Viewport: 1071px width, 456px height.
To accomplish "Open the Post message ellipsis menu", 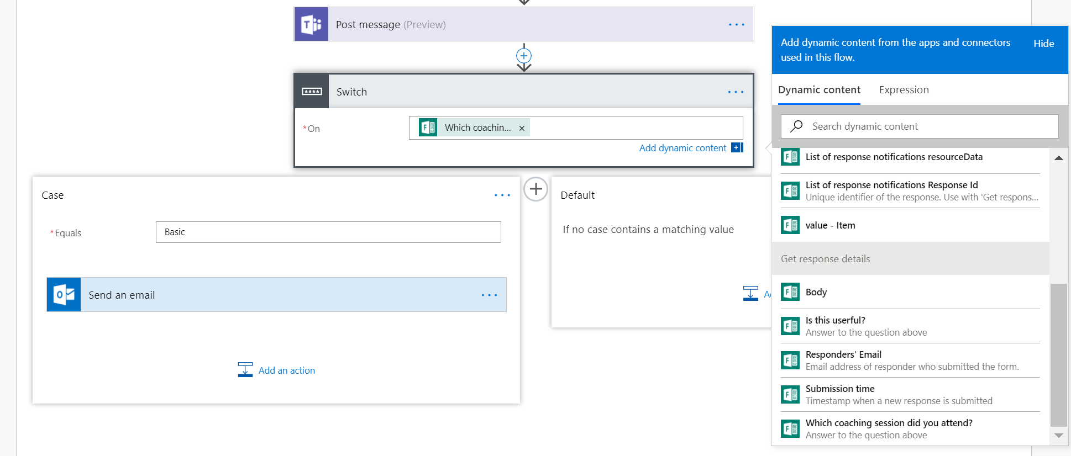I will 736,25.
